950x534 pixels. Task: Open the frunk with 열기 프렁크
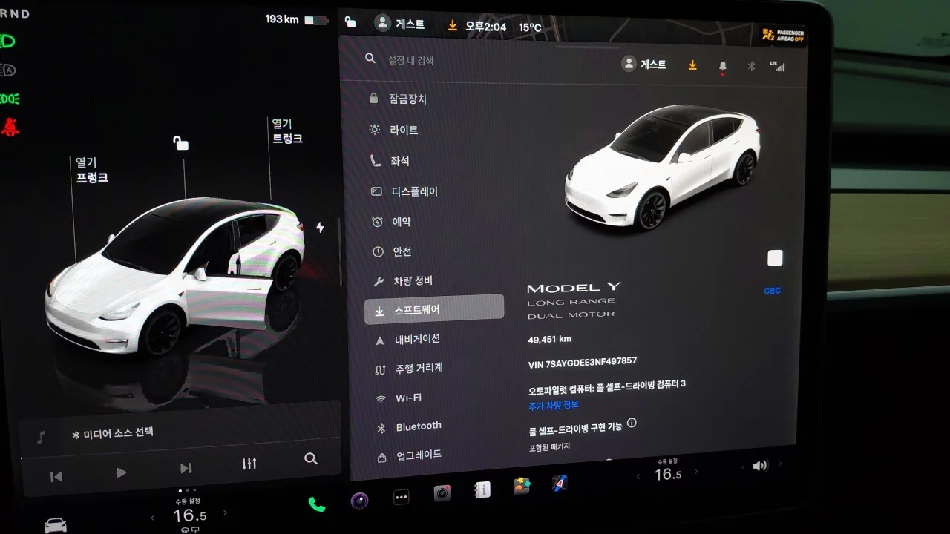(x=91, y=171)
